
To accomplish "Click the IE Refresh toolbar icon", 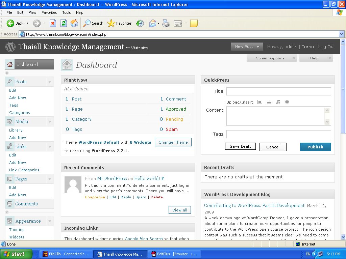I will click(64, 23).
